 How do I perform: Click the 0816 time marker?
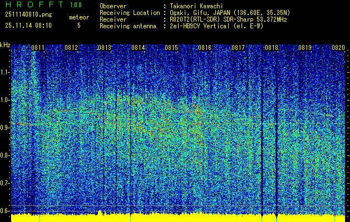205,47
